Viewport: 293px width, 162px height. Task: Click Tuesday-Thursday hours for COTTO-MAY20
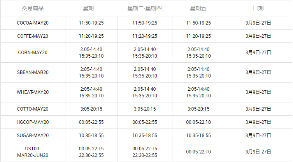145,109
